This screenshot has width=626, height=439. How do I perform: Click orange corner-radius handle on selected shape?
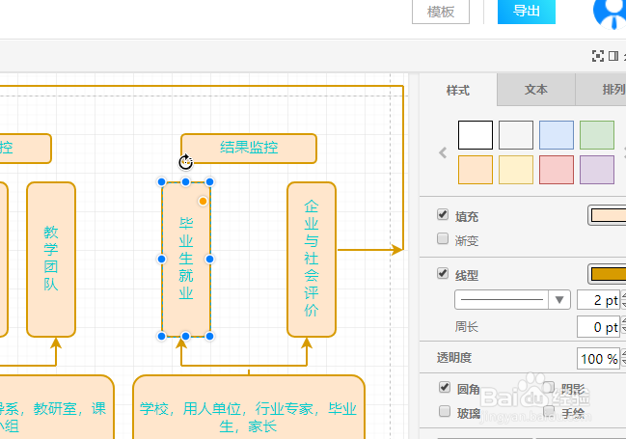point(203,201)
